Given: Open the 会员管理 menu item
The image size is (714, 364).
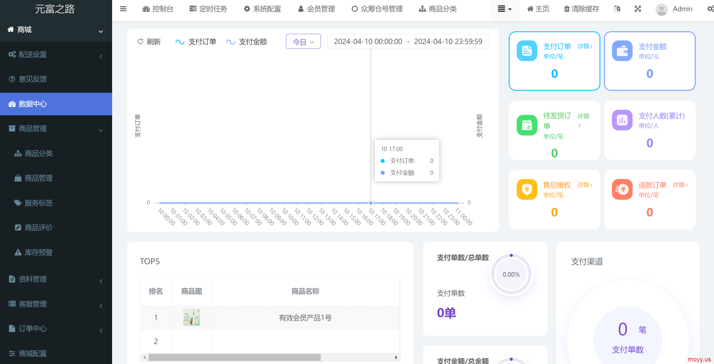Looking at the screenshot, I should click(x=316, y=9).
